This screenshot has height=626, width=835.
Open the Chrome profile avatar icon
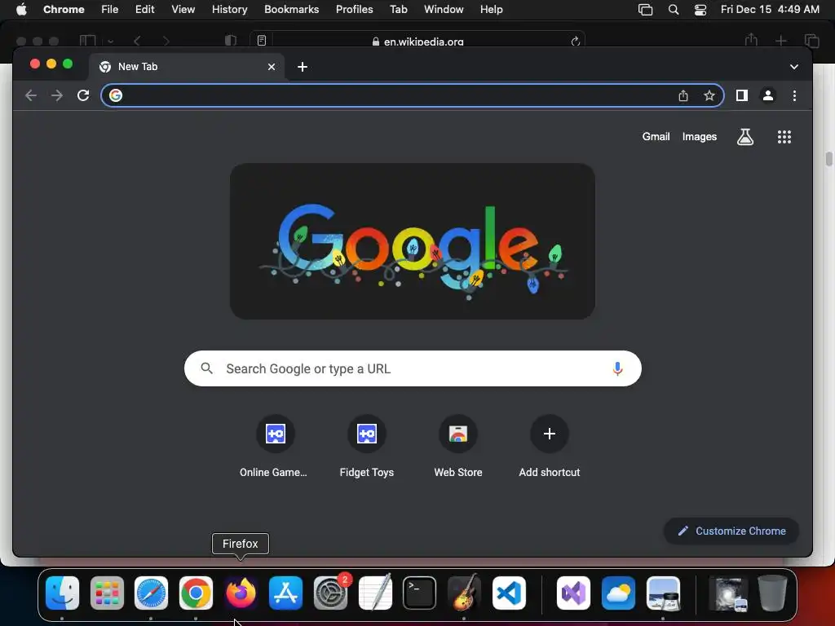[768, 95]
